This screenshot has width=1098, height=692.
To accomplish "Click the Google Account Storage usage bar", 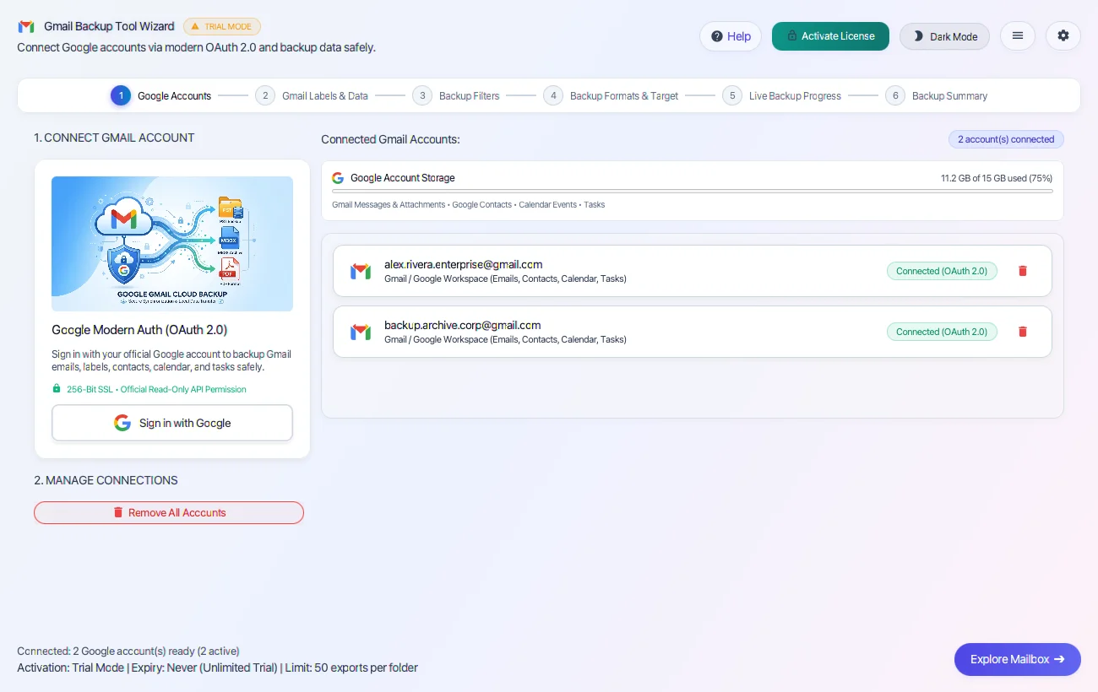I will click(693, 192).
